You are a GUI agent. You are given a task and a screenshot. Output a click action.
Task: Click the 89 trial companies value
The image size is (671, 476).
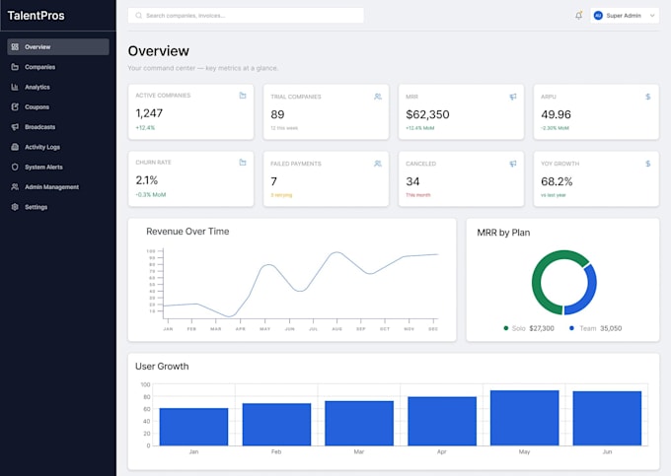click(x=277, y=114)
